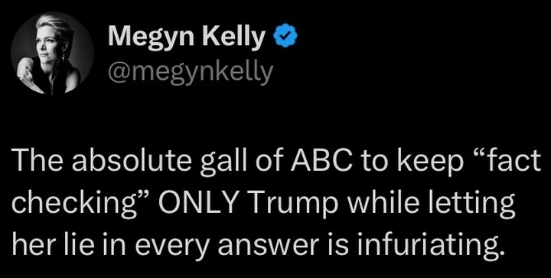The image size is (551, 278).
Task: Click the word checking in second line
Action: tap(83, 205)
